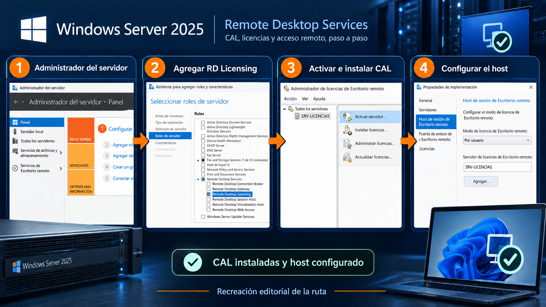Click the Todos los servidores icon in Server Manager sidebar
The image size is (546, 307).
15,141
